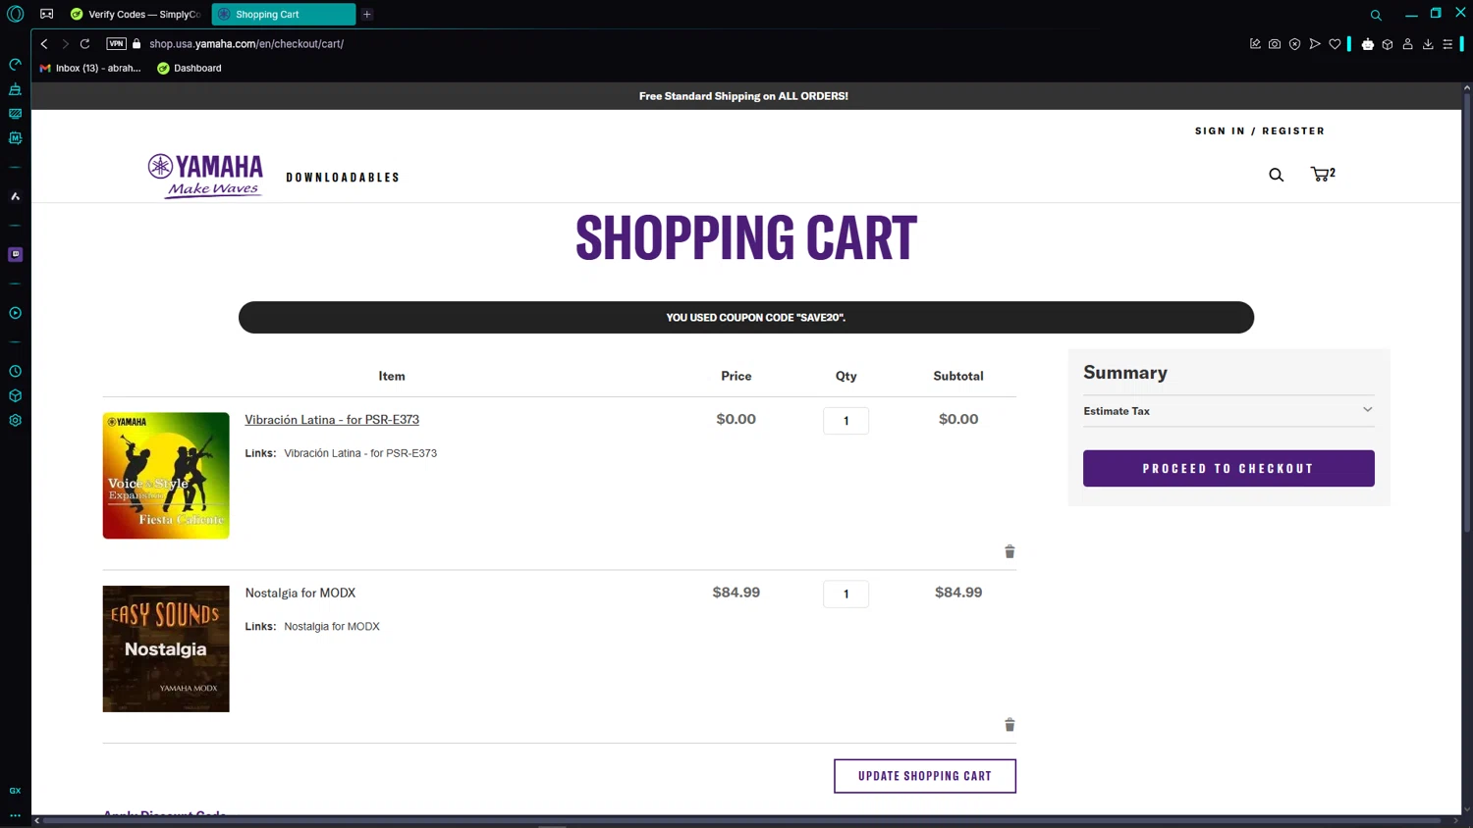1473x828 pixels.
Task: Open GX Corner gamepad icon
Action: [46, 14]
